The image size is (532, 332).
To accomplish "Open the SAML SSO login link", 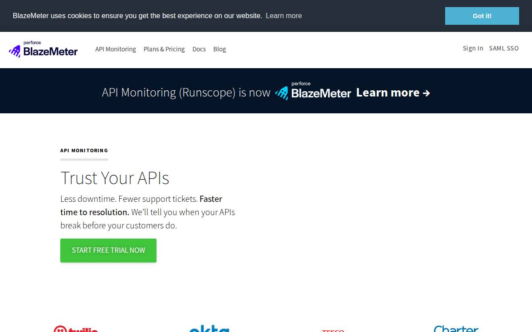I will [x=504, y=48].
